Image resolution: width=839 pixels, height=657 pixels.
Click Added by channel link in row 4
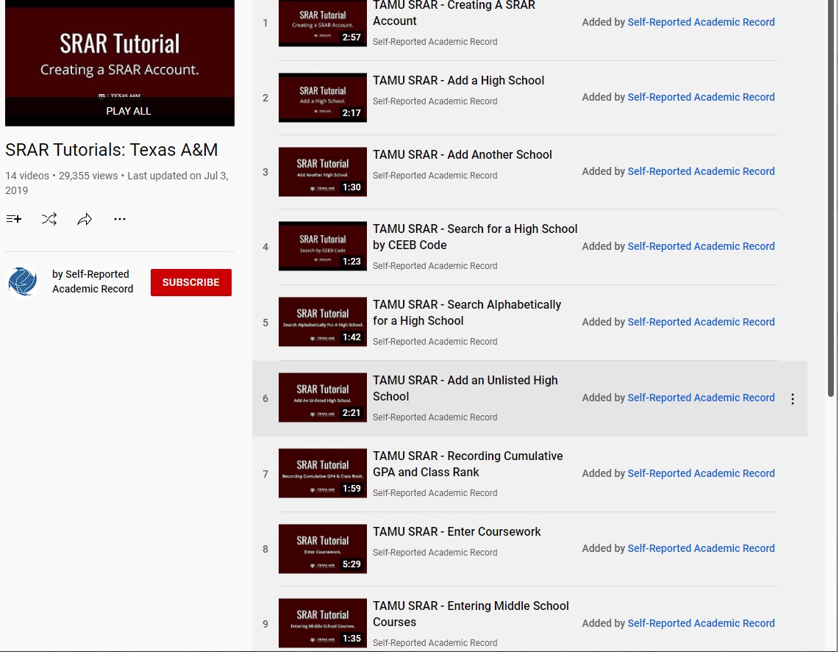tap(701, 246)
